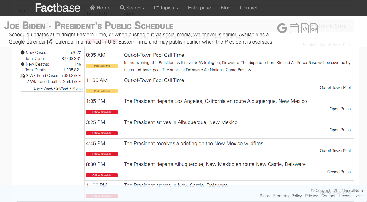
Task: Click the Closed Press label
Action: coord(339,172)
